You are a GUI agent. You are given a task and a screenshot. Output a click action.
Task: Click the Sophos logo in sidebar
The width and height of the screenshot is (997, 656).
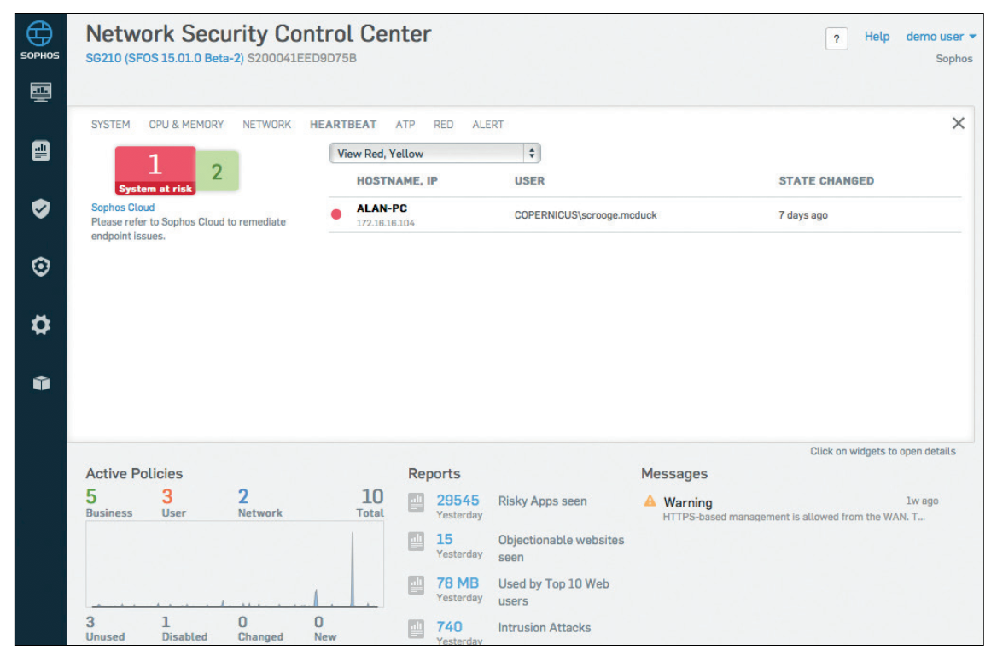[x=39, y=40]
